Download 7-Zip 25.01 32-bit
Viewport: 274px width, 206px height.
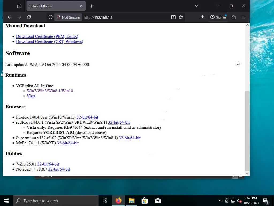point(43,164)
